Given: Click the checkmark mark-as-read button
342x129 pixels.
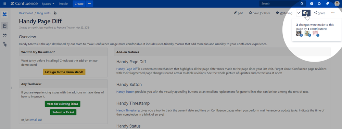Looking at the screenshot, I should [x=299, y=13].
